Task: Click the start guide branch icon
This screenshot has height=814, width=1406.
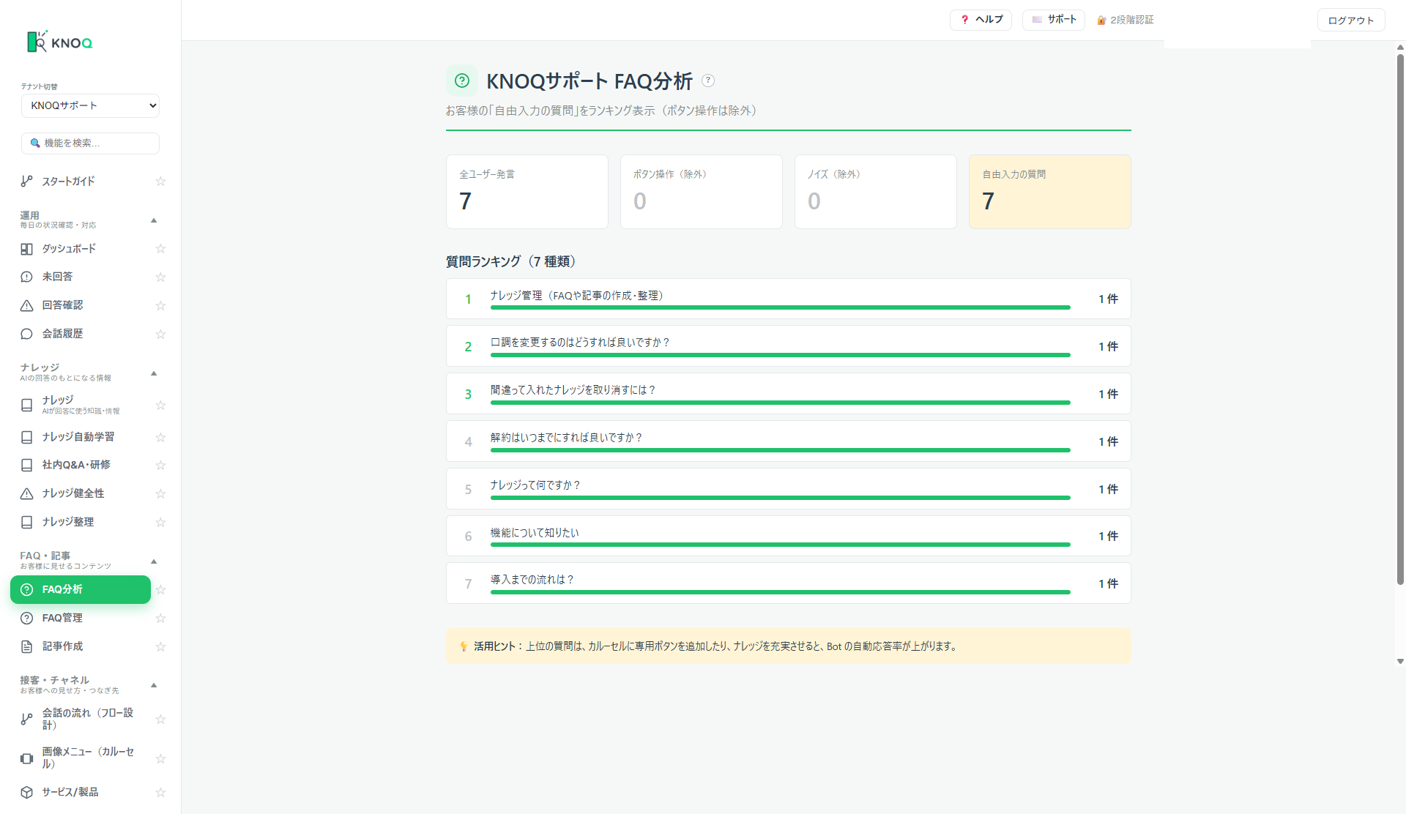Action: 26,181
